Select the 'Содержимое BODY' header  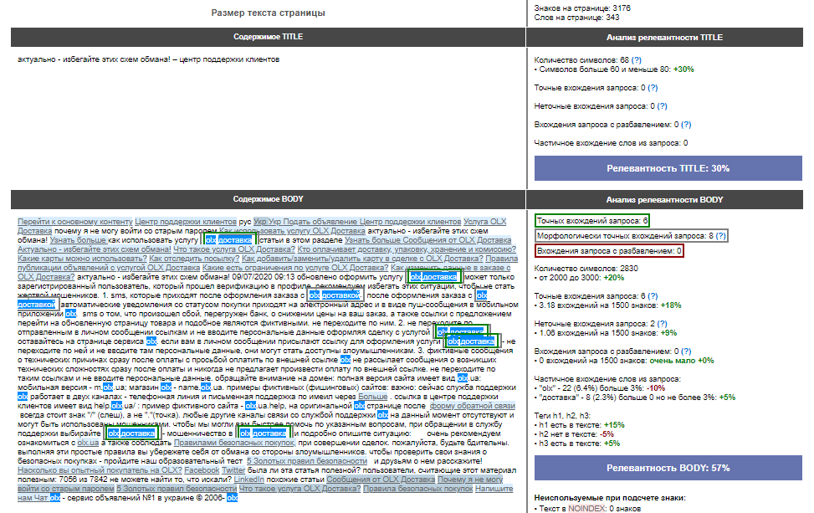pyautogui.click(x=268, y=199)
